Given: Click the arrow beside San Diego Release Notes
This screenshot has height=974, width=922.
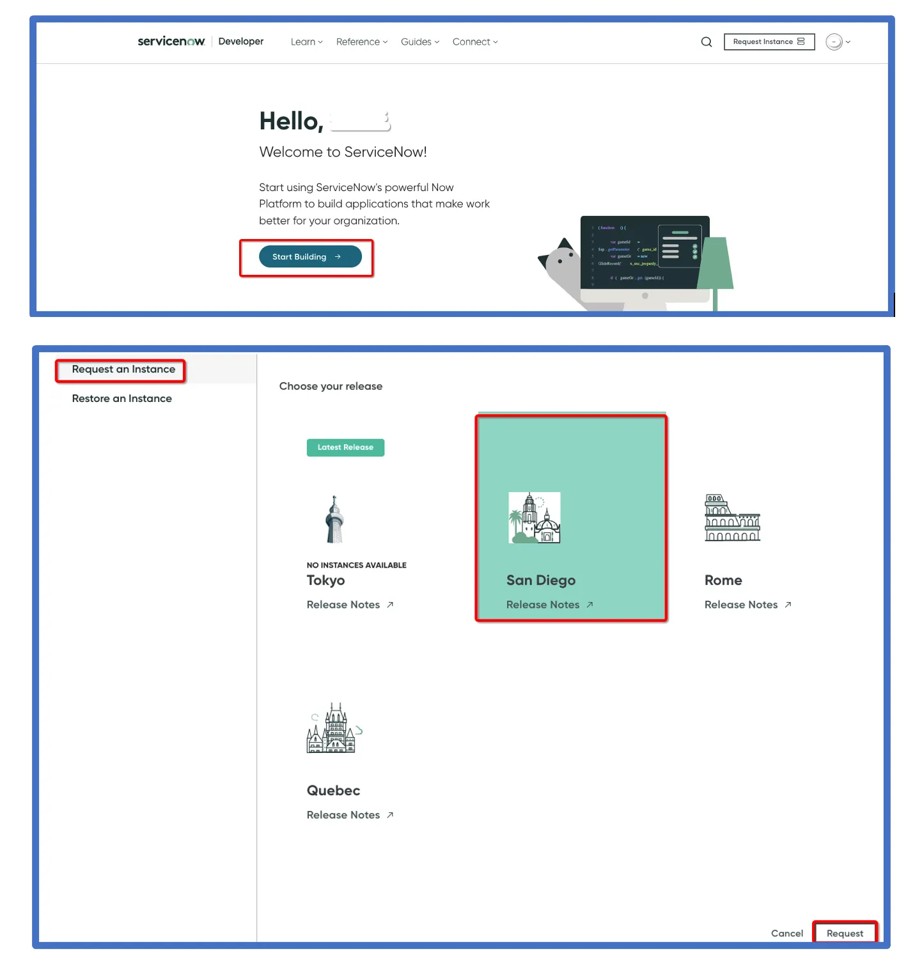Looking at the screenshot, I should pyautogui.click(x=590, y=605).
